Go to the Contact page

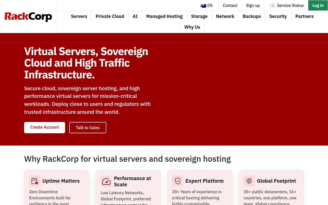(230, 5)
